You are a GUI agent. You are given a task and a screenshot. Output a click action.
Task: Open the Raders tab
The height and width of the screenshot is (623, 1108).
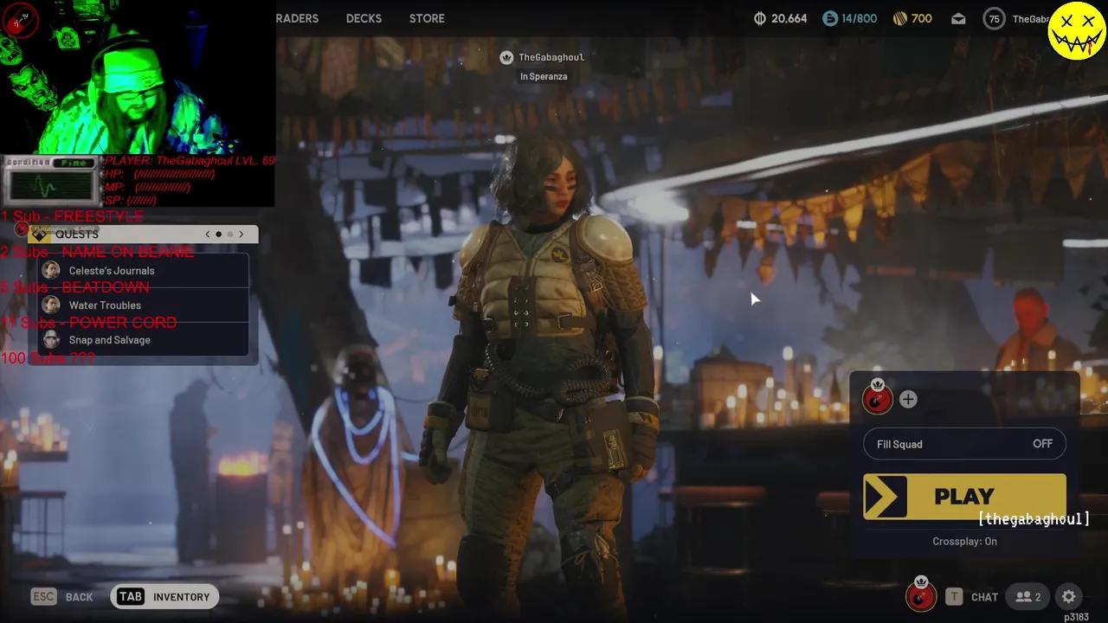pyautogui.click(x=297, y=18)
